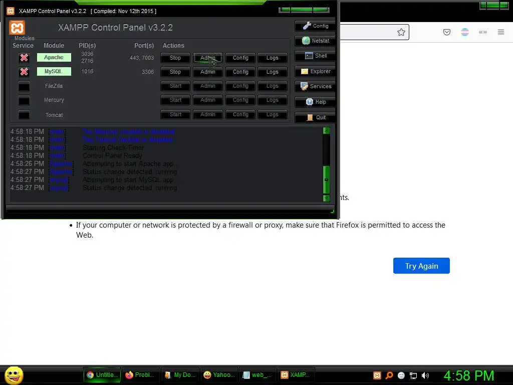
Task: Open the striped Firefox account icon
Action: tap(465, 32)
